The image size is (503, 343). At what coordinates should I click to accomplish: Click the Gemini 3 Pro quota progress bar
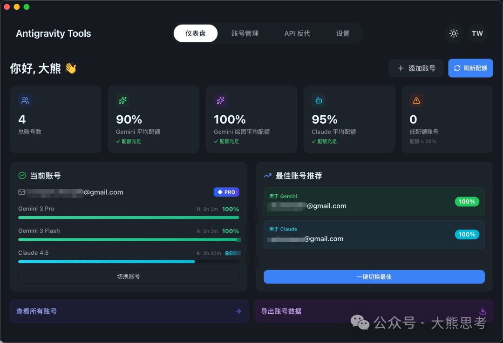pyautogui.click(x=128, y=217)
